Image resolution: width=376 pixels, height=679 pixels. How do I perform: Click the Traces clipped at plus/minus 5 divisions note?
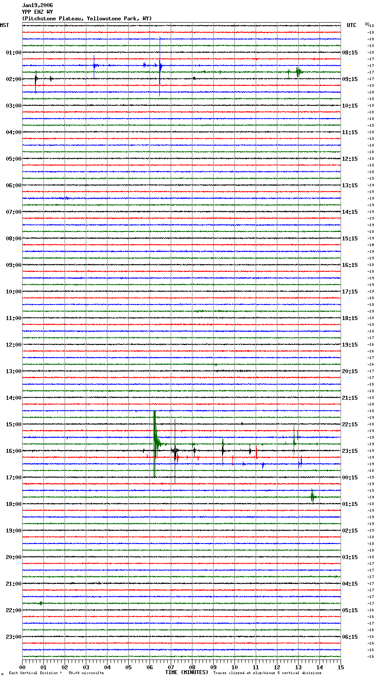[267, 673]
